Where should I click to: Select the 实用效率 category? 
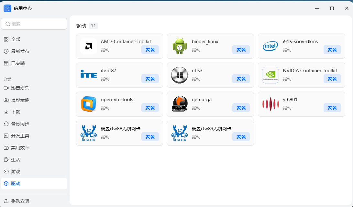pyautogui.click(x=34, y=148)
